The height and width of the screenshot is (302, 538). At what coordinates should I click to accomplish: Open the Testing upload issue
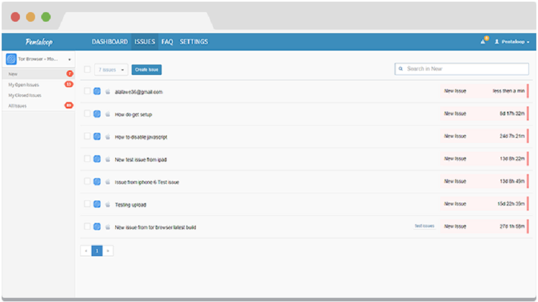[x=131, y=205]
